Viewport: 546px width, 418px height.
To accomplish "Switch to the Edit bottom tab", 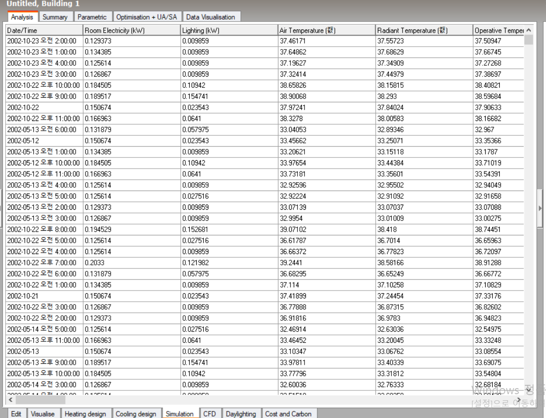I will tap(16, 413).
